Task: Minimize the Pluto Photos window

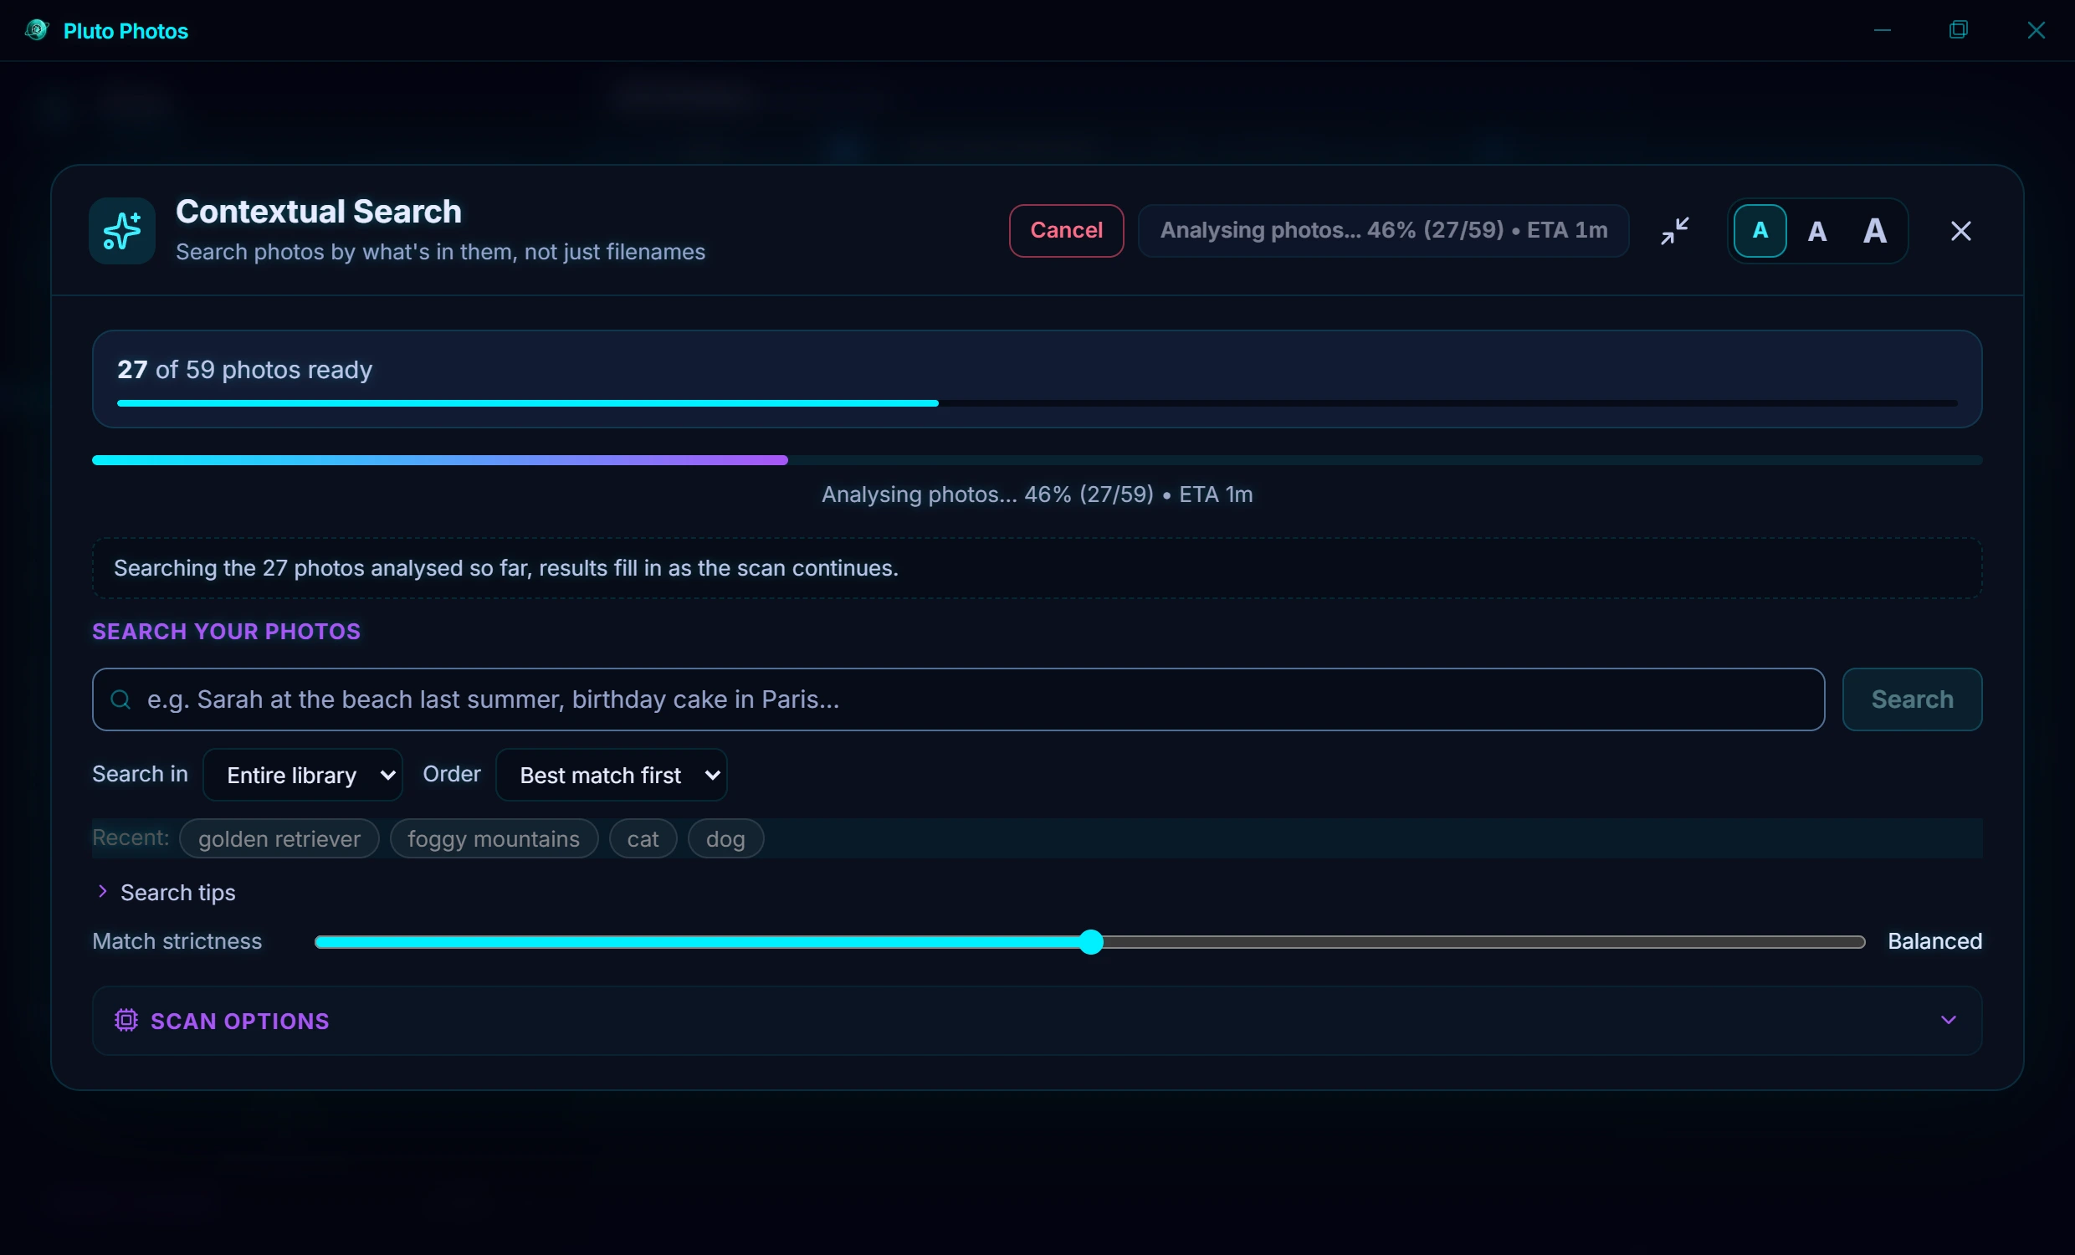Action: tap(1883, 30)
